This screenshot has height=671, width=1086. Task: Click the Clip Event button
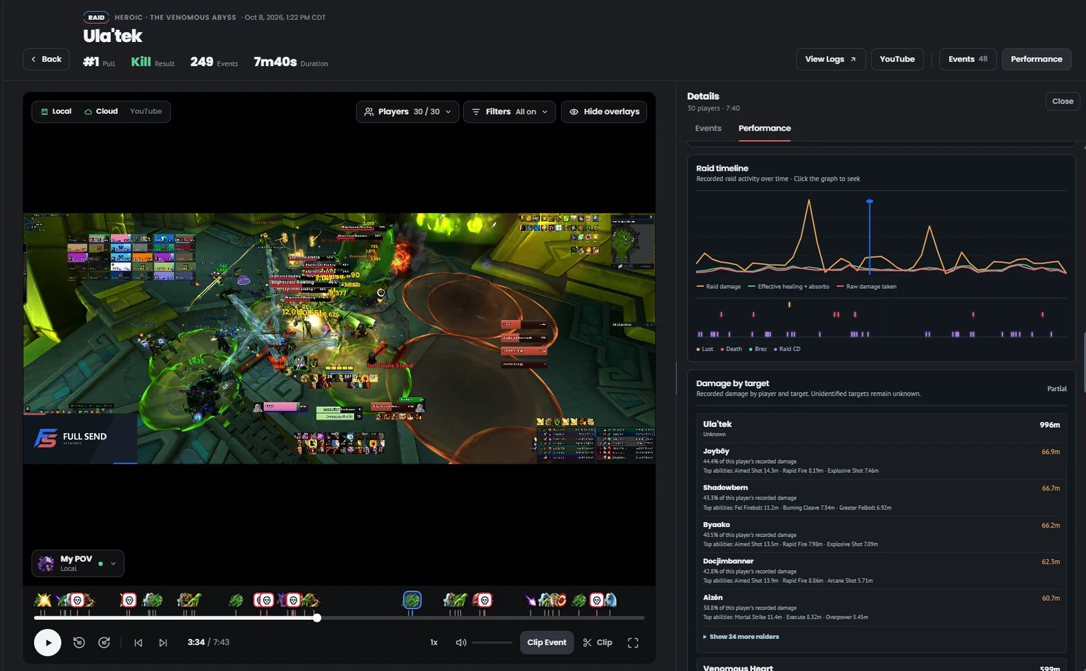pyautogui.click(x=546, y=642)
